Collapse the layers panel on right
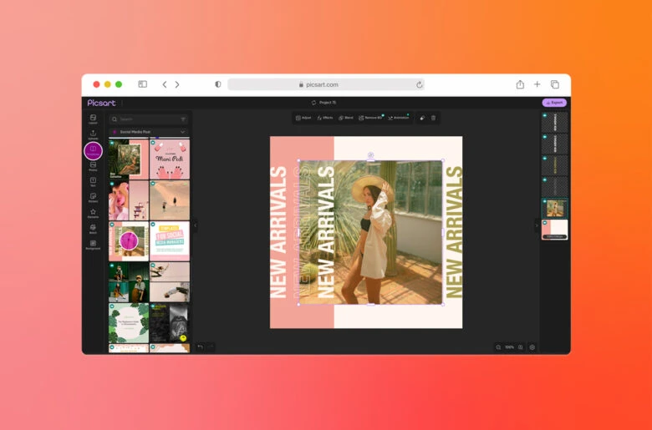The image size is (652, 430). [537, 225]
